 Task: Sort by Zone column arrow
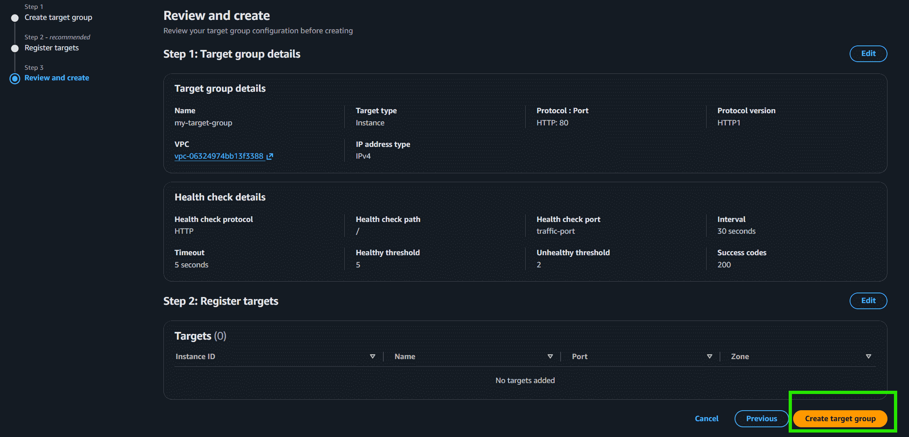(x=868, y=356)
